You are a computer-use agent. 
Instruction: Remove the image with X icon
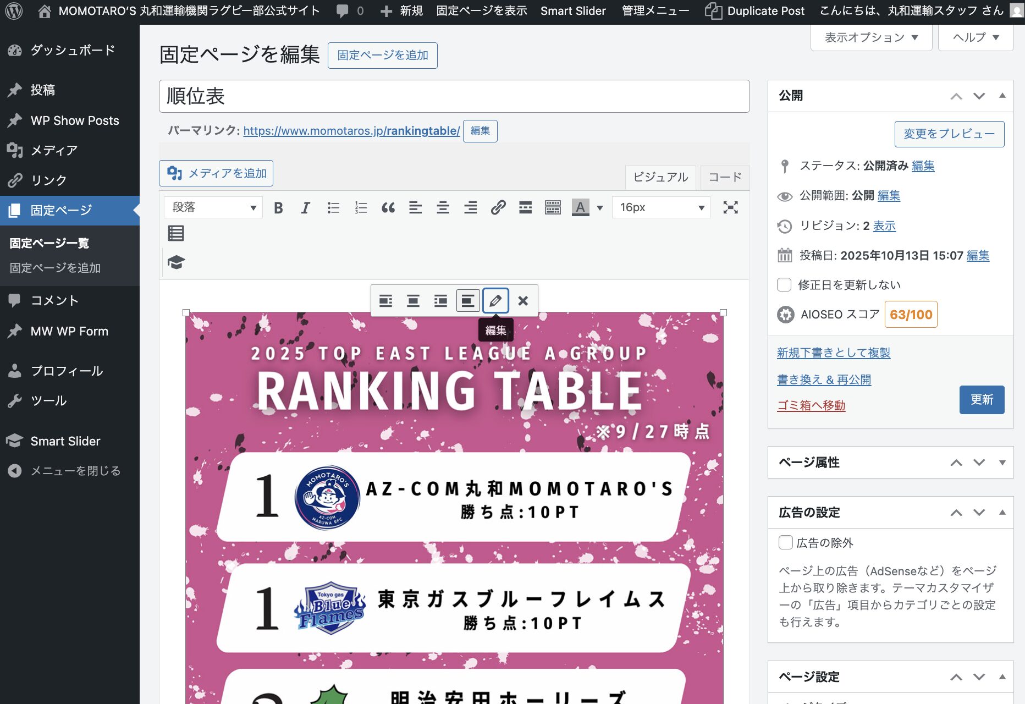click(x=523, y=301)
